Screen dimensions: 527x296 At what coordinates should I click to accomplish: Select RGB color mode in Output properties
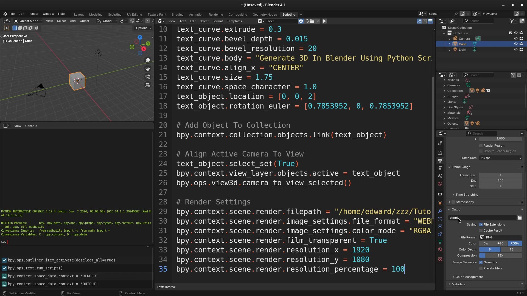click(500, 243)
